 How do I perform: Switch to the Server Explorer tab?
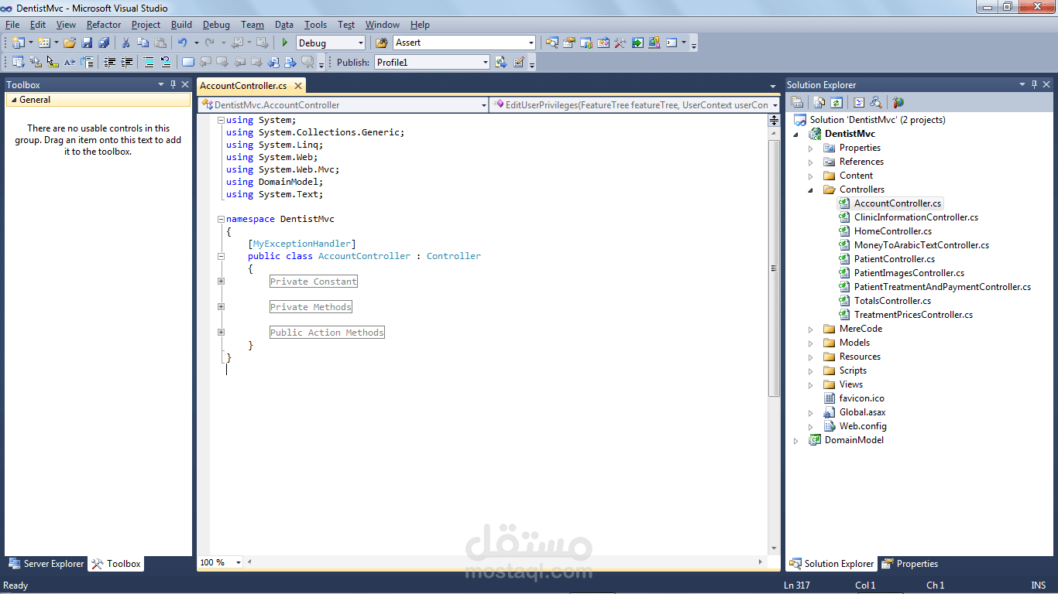point(46,564)
